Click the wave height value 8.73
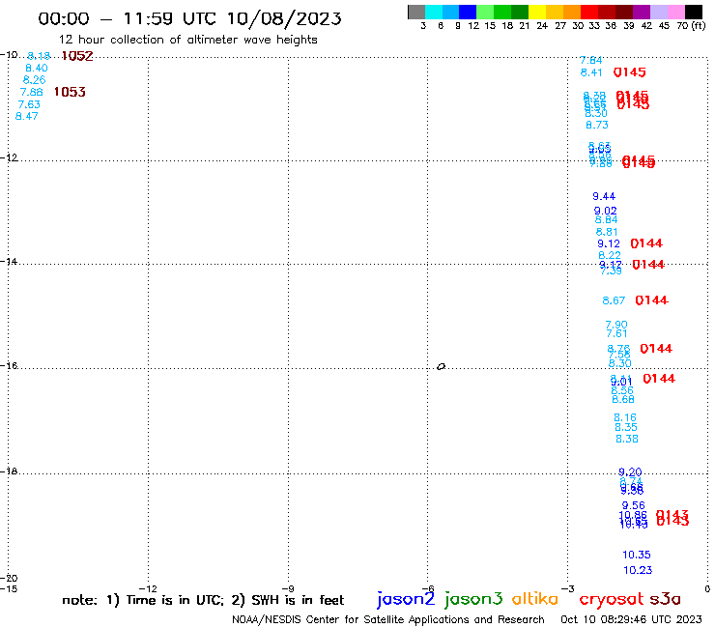The height and width of the screenshot is (628, 715). tap(597, 125)
